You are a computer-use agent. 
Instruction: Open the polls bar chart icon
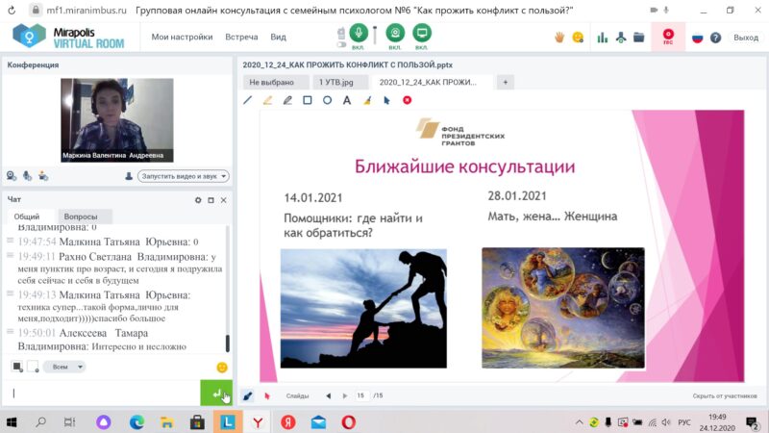603,38
